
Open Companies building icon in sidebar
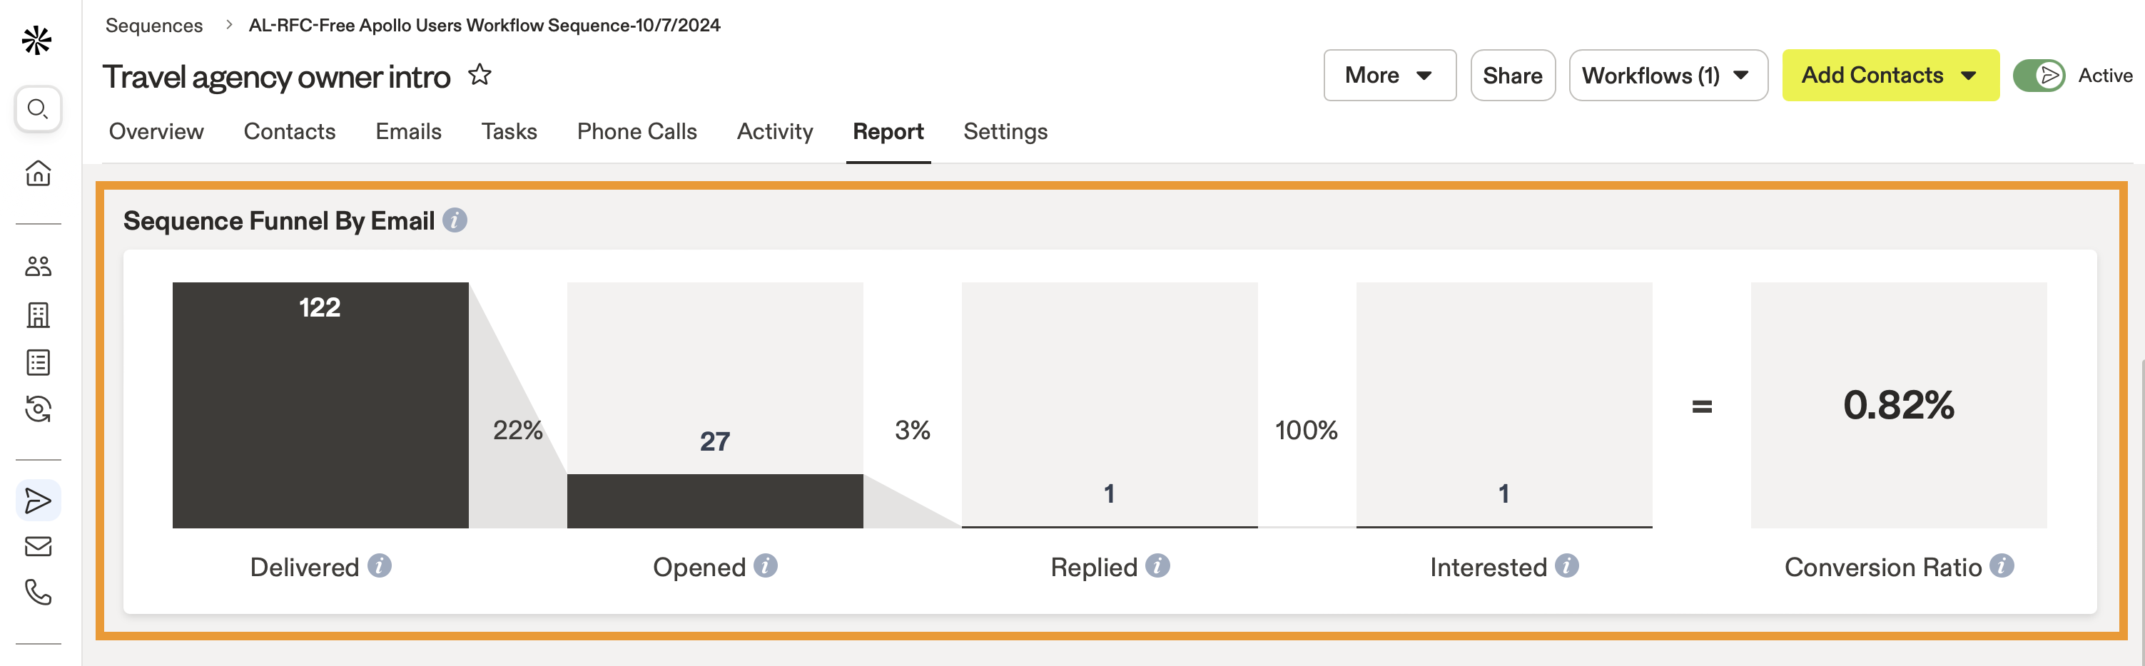pyautogui.click(x=38, y=314)
